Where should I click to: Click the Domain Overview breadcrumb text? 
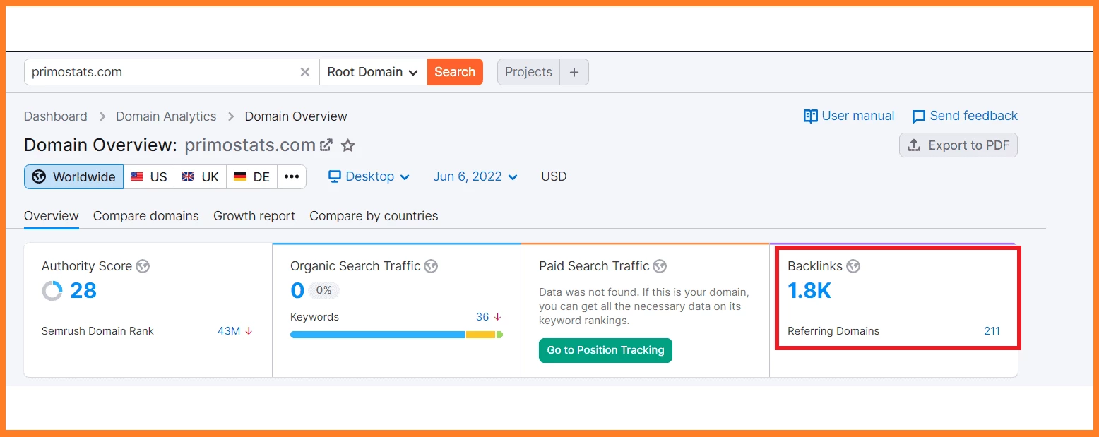(296, 116)
